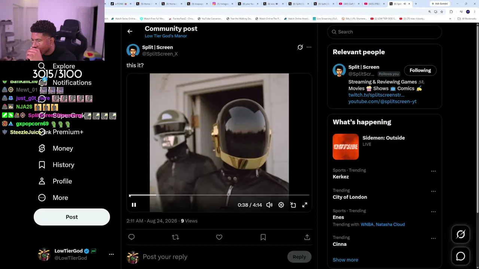Viewport: 479px width, 269px height.
Task: Switch to the '(385) Daft' YouTube tab
Action: tap(348, 4)
